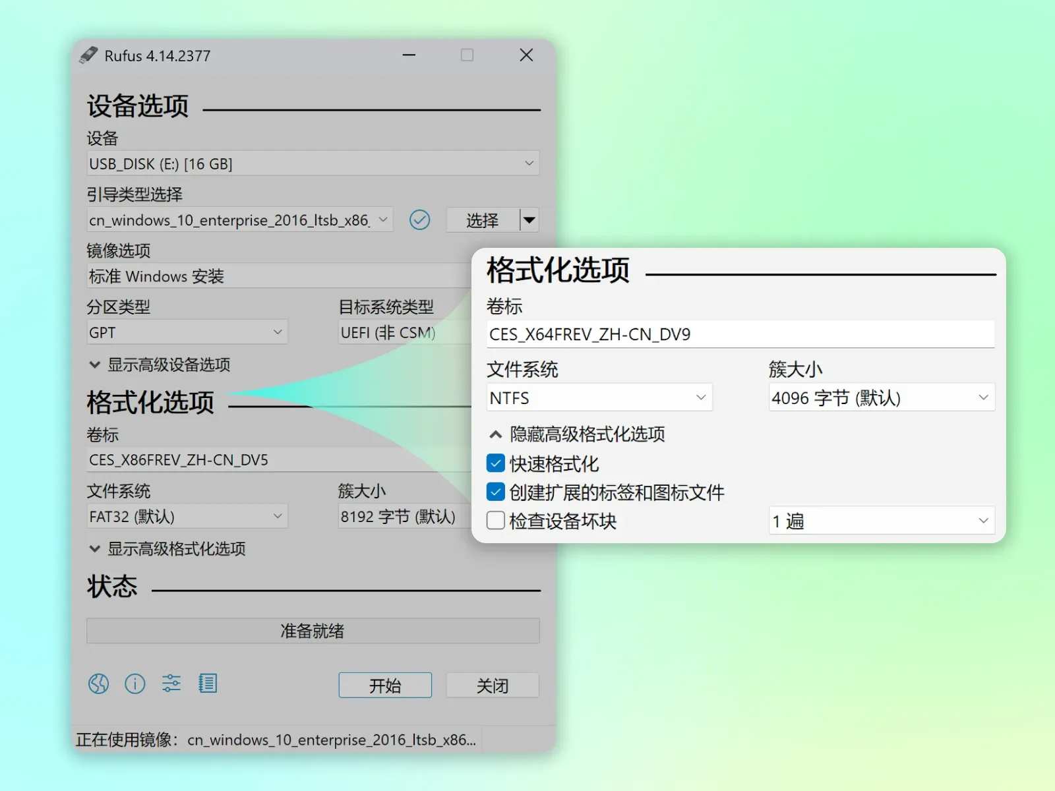Open the 镜像选项 dropdown
This screenshot has width=1055, height=791.
coord(280,276)
